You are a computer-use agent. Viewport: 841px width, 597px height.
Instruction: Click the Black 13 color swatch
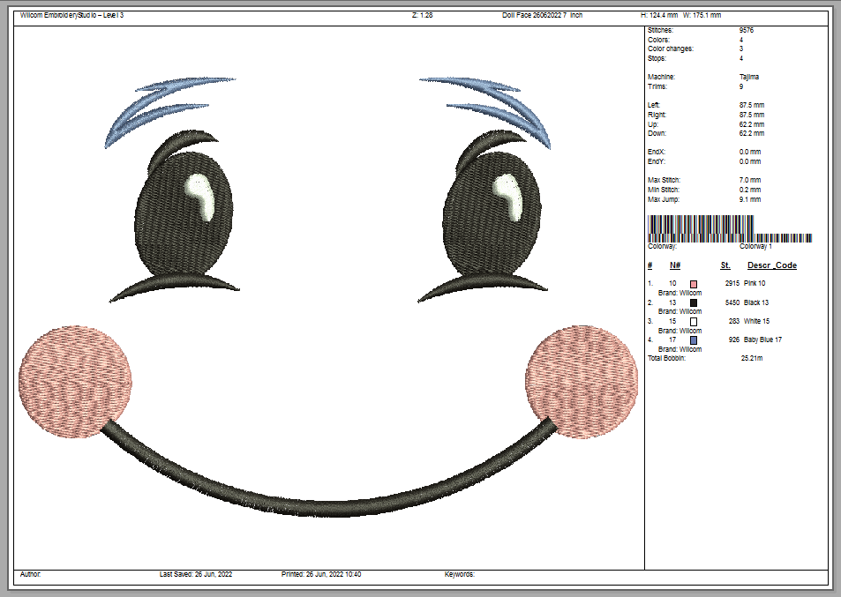[694, 302]
